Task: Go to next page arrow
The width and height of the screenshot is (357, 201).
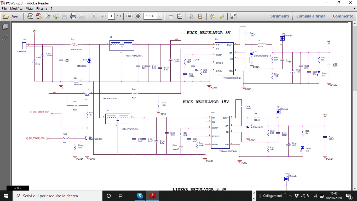Action: [102, 16]
